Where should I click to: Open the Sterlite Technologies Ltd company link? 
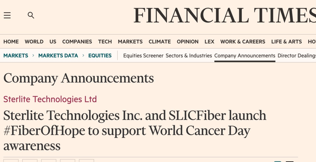[x=50, y=99]
